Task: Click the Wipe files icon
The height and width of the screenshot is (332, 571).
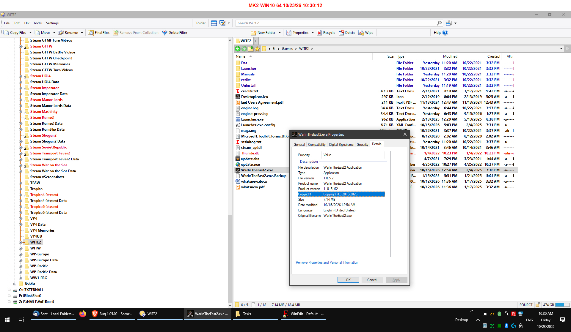Action: 361,33
